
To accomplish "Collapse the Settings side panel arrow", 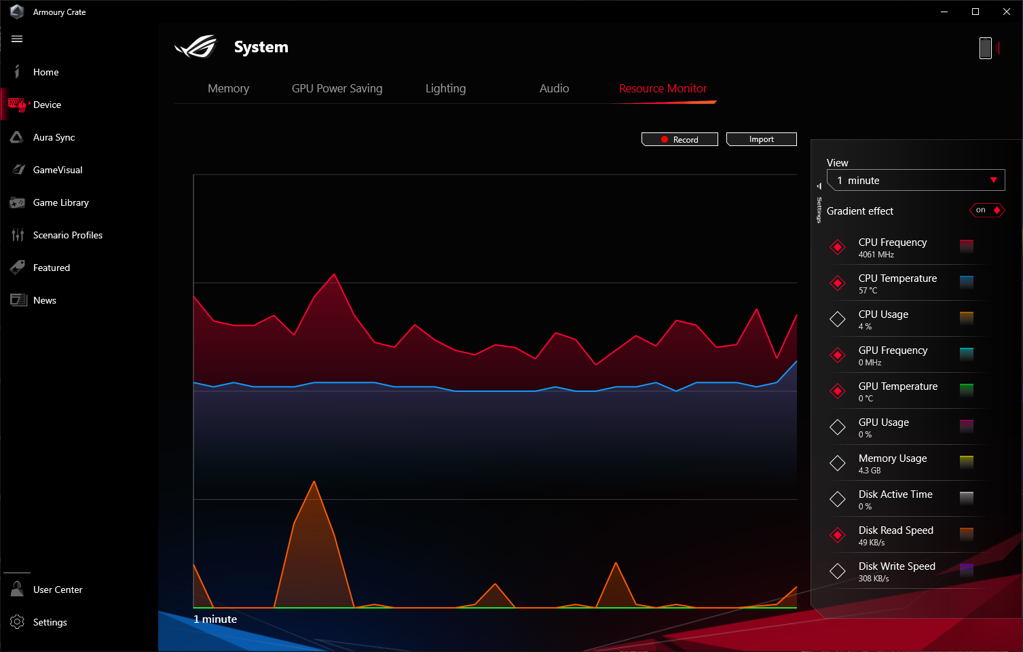I will tap(819, 186).
